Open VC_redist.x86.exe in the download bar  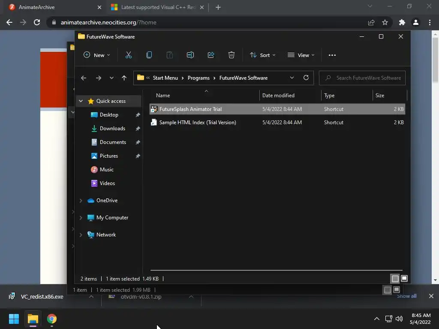(42, 296)
